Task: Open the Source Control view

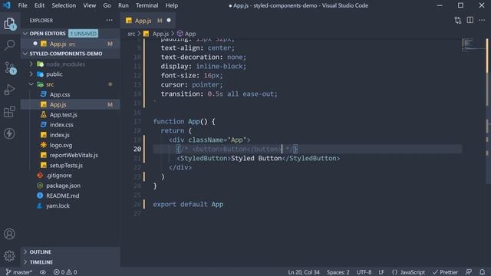Action: coord(10,67)
